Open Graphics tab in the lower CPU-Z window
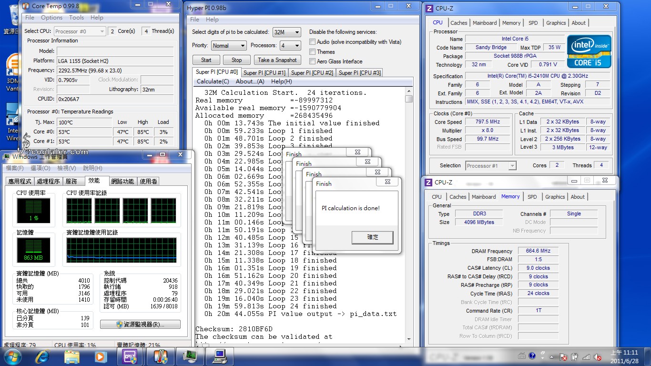This screenshot has width=651, height=366. coord(555,197)
